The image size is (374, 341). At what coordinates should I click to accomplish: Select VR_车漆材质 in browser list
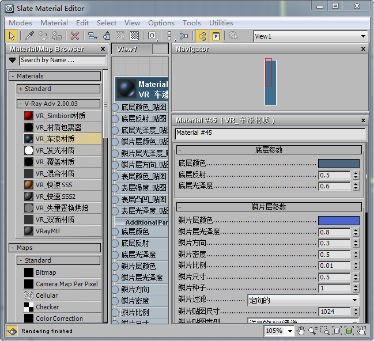62,139
